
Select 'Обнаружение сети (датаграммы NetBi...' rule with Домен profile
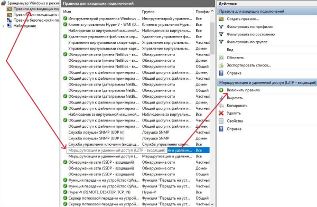point(135,84)
